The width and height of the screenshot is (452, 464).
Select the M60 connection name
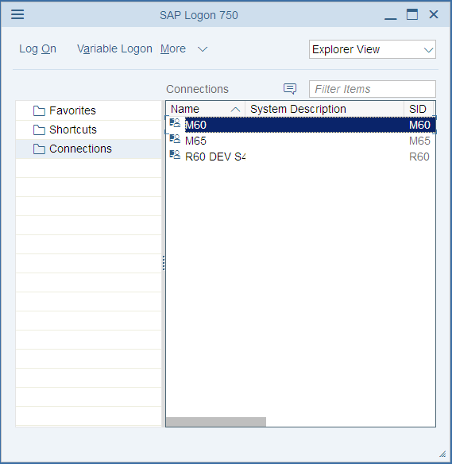tap(195, 125)
